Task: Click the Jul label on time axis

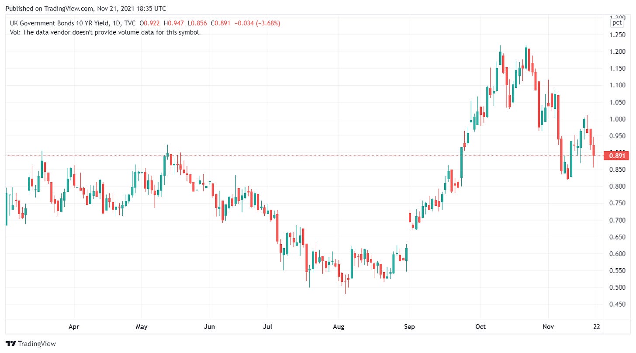Action: pos(268,327)
